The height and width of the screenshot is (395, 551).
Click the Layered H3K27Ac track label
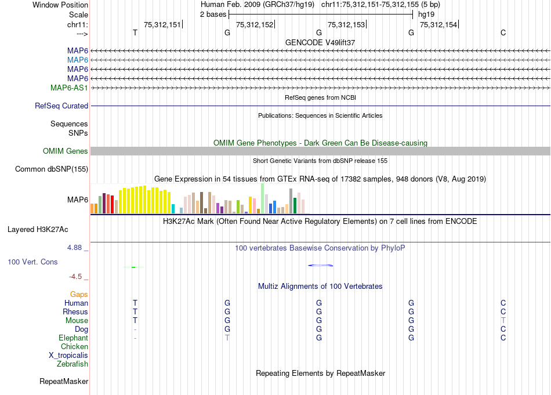(38, 230)
